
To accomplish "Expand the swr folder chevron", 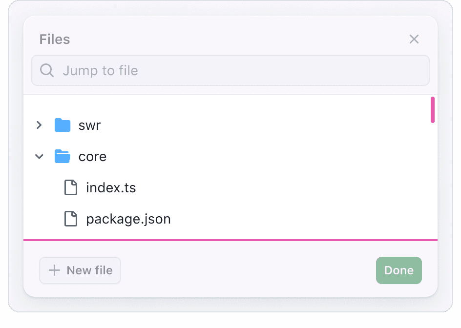I will click(40, 125).
